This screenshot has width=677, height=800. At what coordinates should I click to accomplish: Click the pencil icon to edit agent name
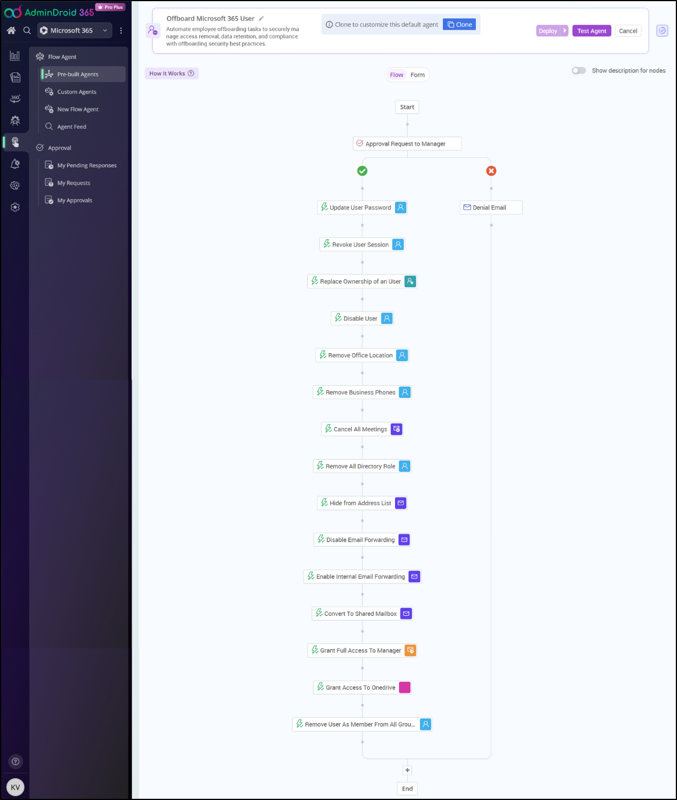pyautogui.click(x=262, y=19)
